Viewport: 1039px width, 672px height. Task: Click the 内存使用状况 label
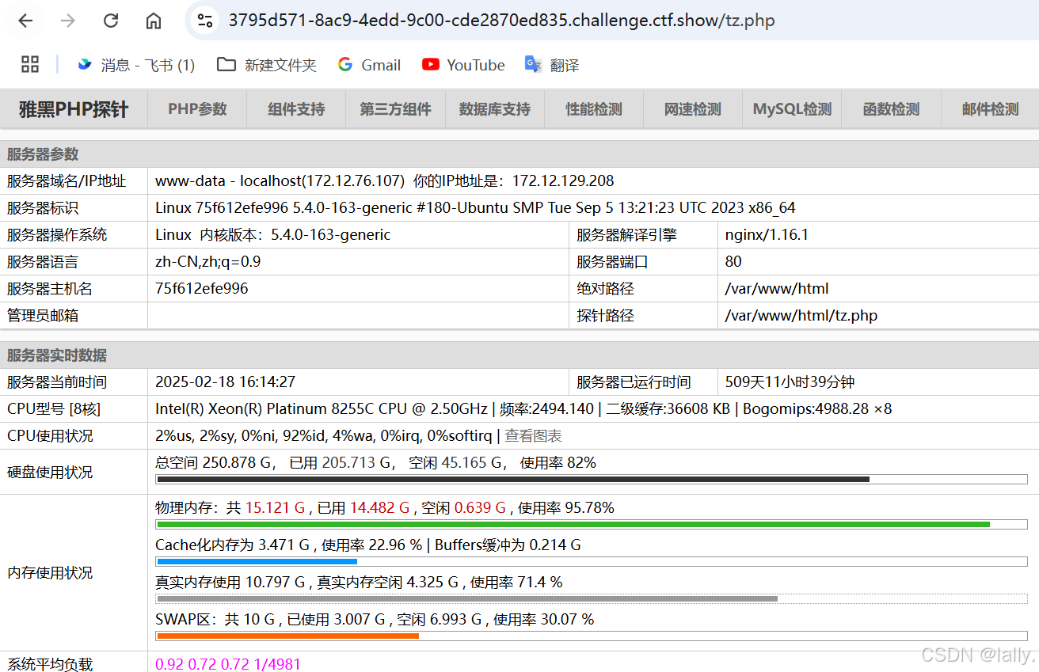pyautogui.click(x=50, y=572)
